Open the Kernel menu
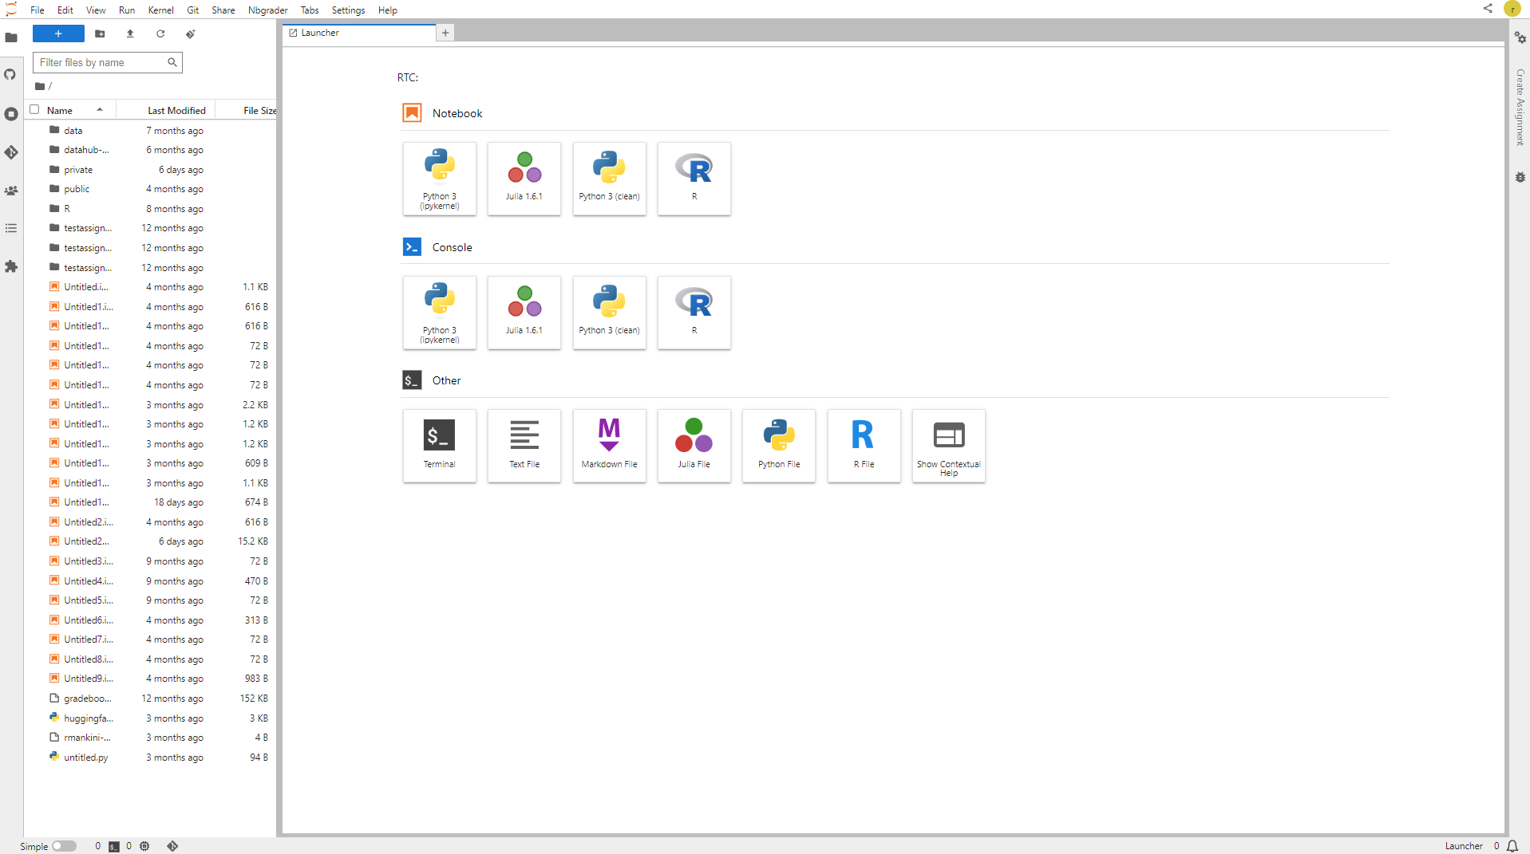Image resolution: width=1530 pixels, height=854 pixels. 160,10
